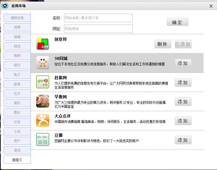Click the 赶集网 ganji icon

tap(43, 82)
